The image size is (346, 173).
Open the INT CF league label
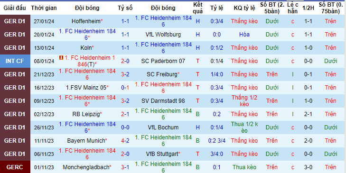[15, 61]
